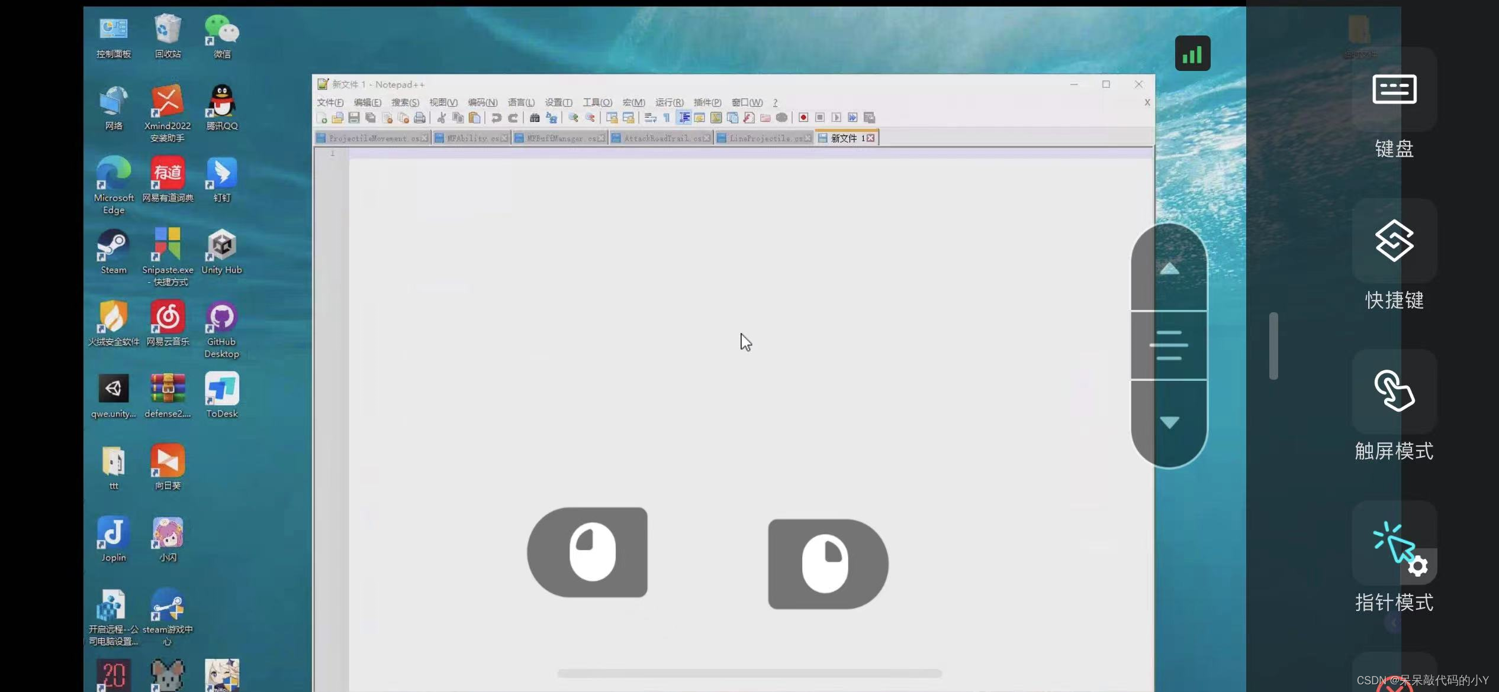Click the Redo toolbar icon
This screenshot has height=692, width=1499.
[x=513, y=118]
